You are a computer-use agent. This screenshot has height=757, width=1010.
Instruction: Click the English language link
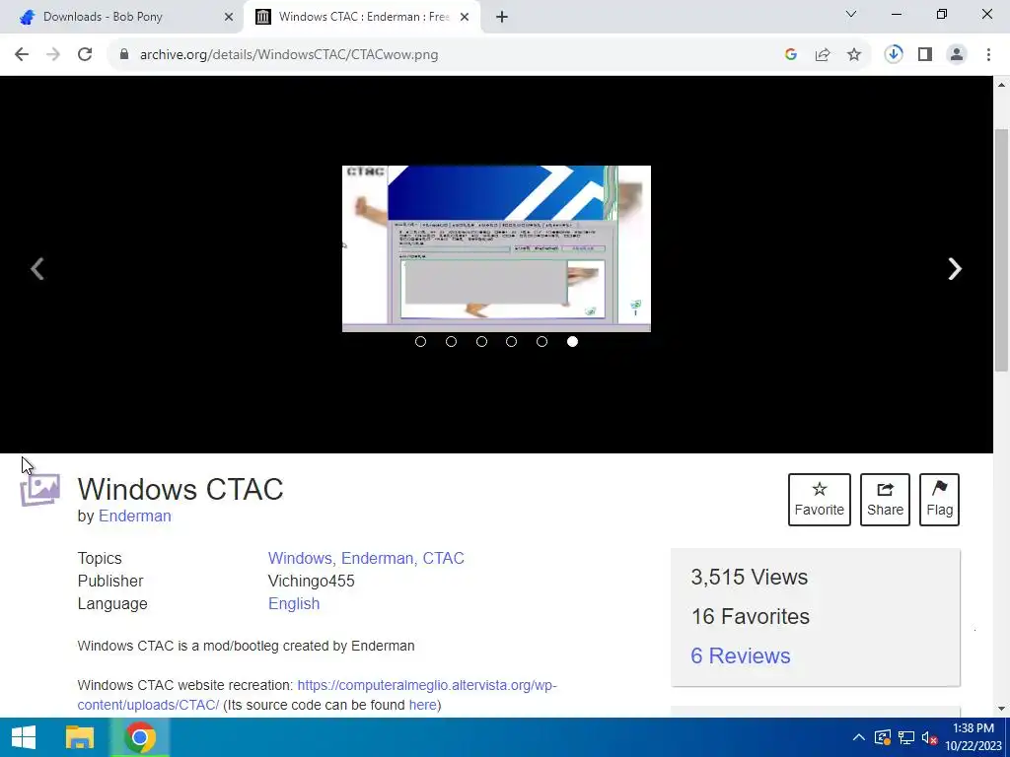click(x=294, y=604)
